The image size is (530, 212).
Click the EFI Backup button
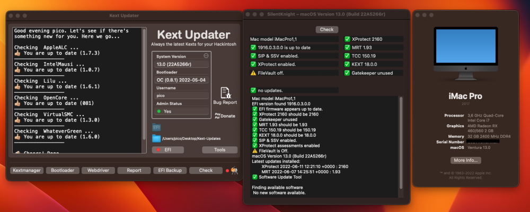coord(170,171)
